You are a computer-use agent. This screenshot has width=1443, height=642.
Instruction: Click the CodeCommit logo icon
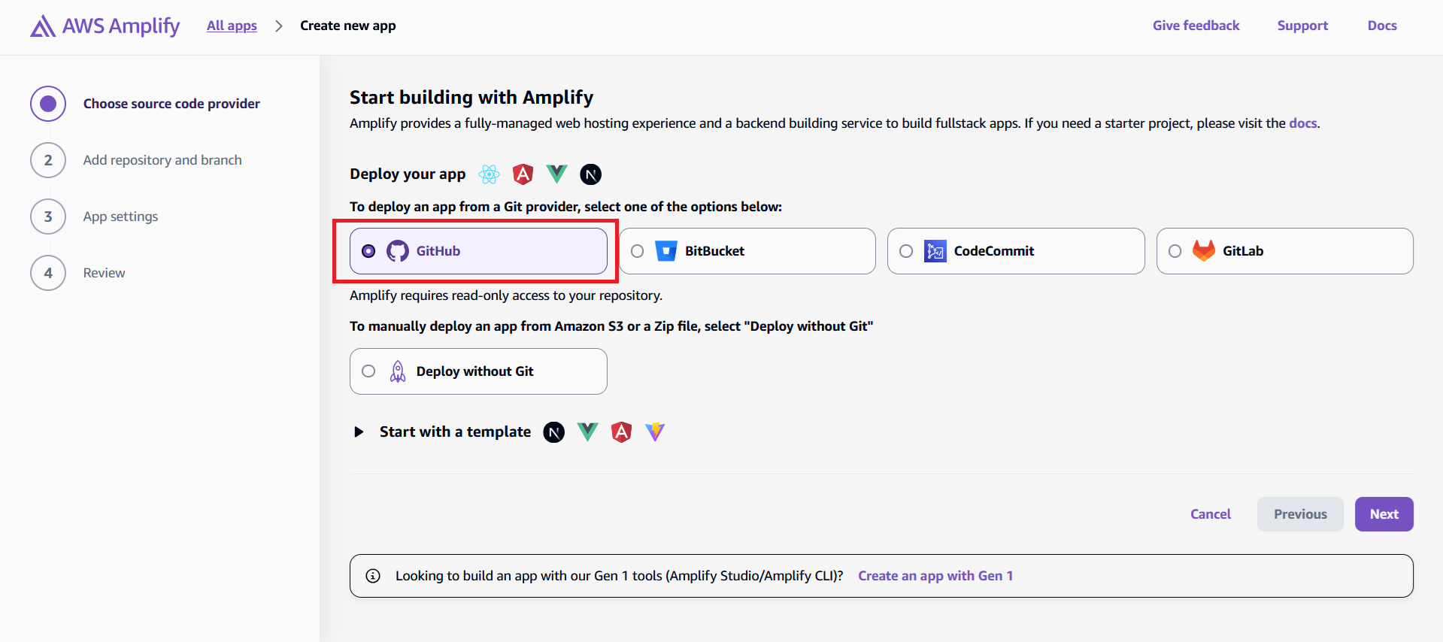point(935,251)
